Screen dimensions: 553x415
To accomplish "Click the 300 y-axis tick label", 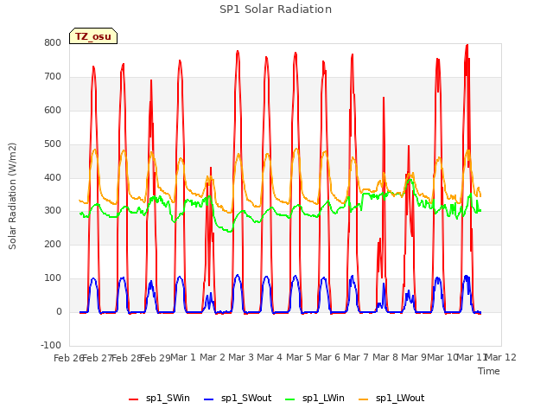I will (x=53, y=211).
